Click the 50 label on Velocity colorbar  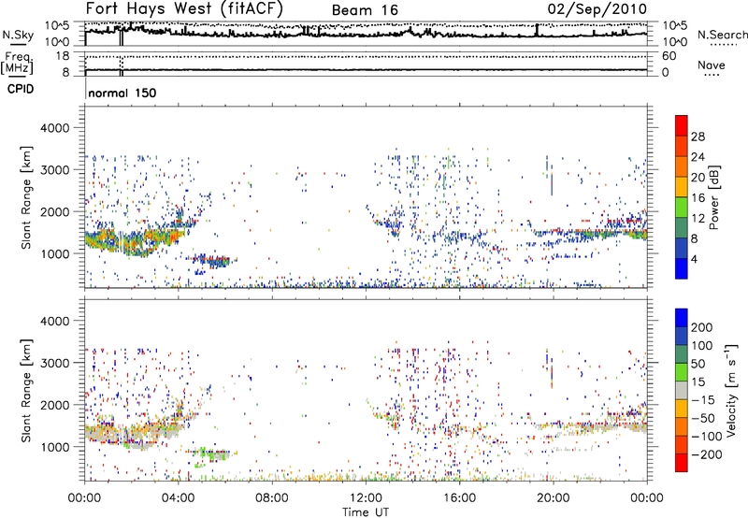click(698, 364)
